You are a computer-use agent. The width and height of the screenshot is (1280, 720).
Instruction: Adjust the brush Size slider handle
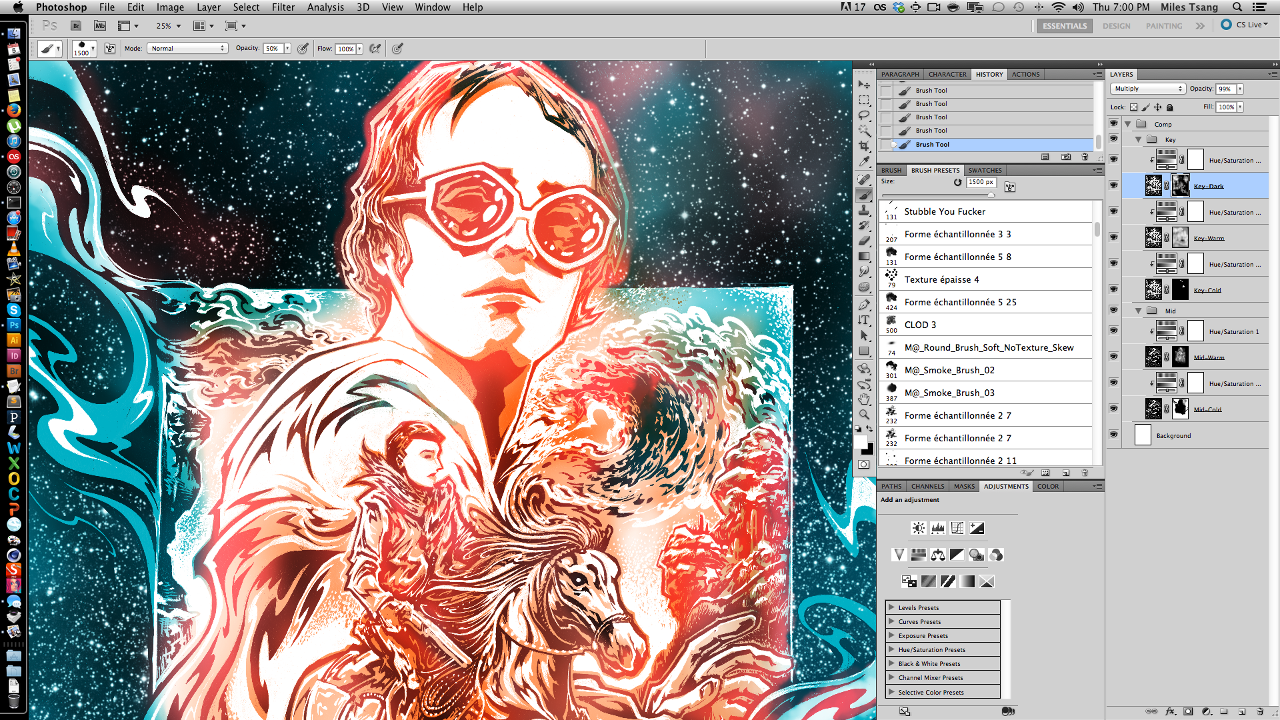991,195
